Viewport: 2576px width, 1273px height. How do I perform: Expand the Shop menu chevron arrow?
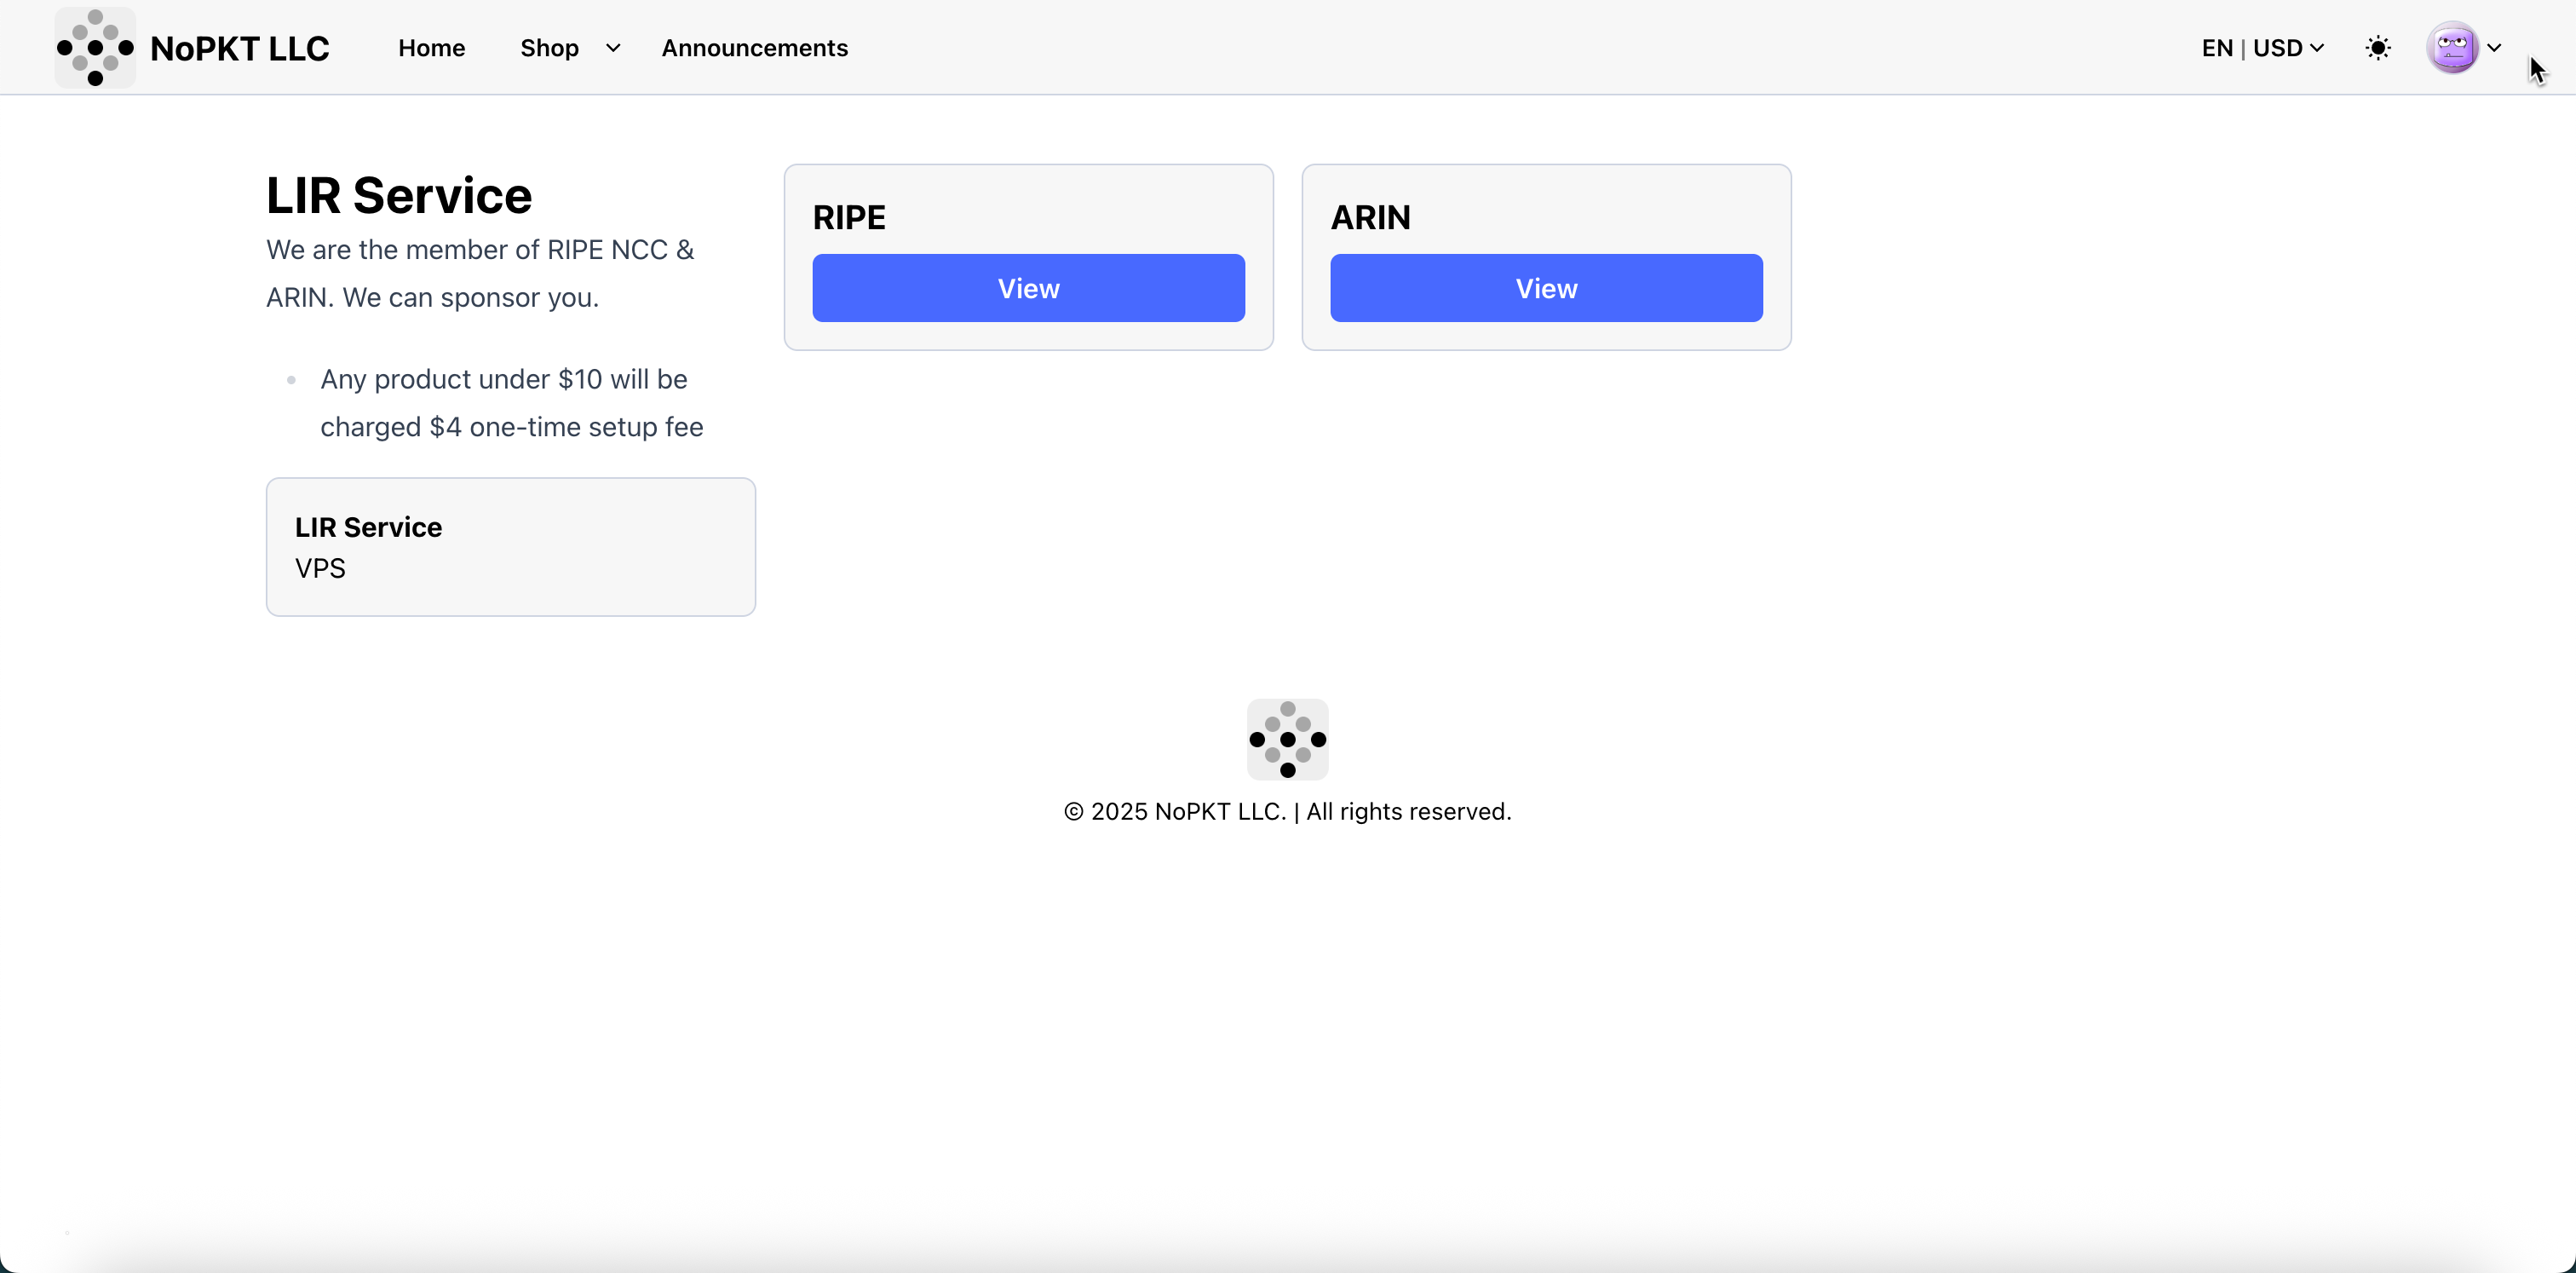coord(613,48)
